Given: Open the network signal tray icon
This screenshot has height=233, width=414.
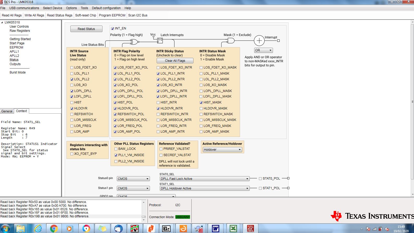Looking at the screenshot, I should click(x=374, y=229).
